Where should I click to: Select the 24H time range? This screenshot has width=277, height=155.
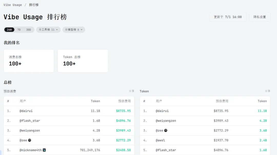(x=9, y=30)
